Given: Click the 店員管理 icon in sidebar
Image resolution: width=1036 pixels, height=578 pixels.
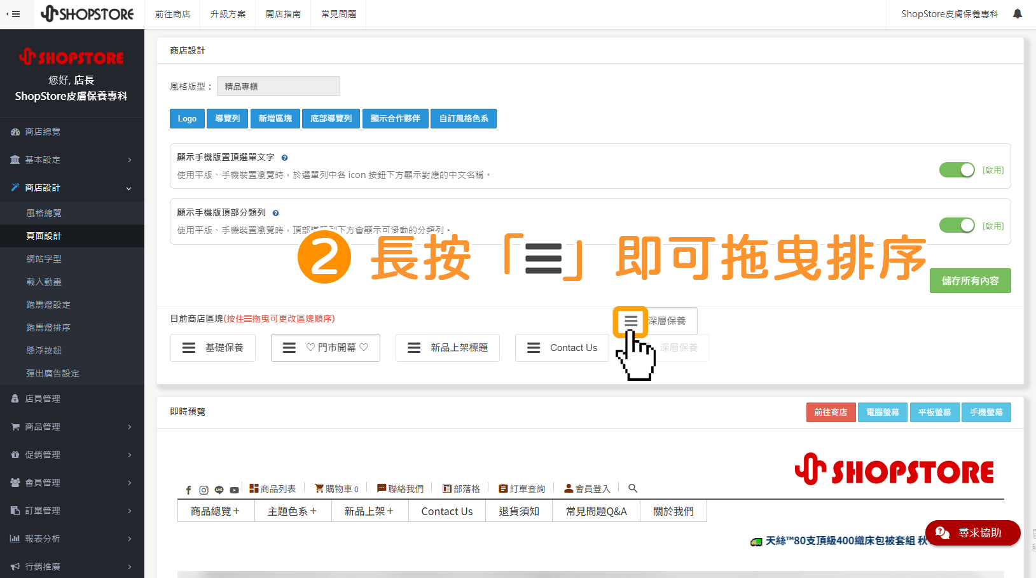Looking at the screenshot, I should [x=15, y=399].
